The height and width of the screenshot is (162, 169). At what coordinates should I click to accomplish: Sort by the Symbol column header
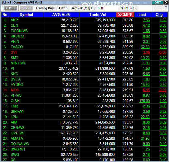click(x=26, y=15)
